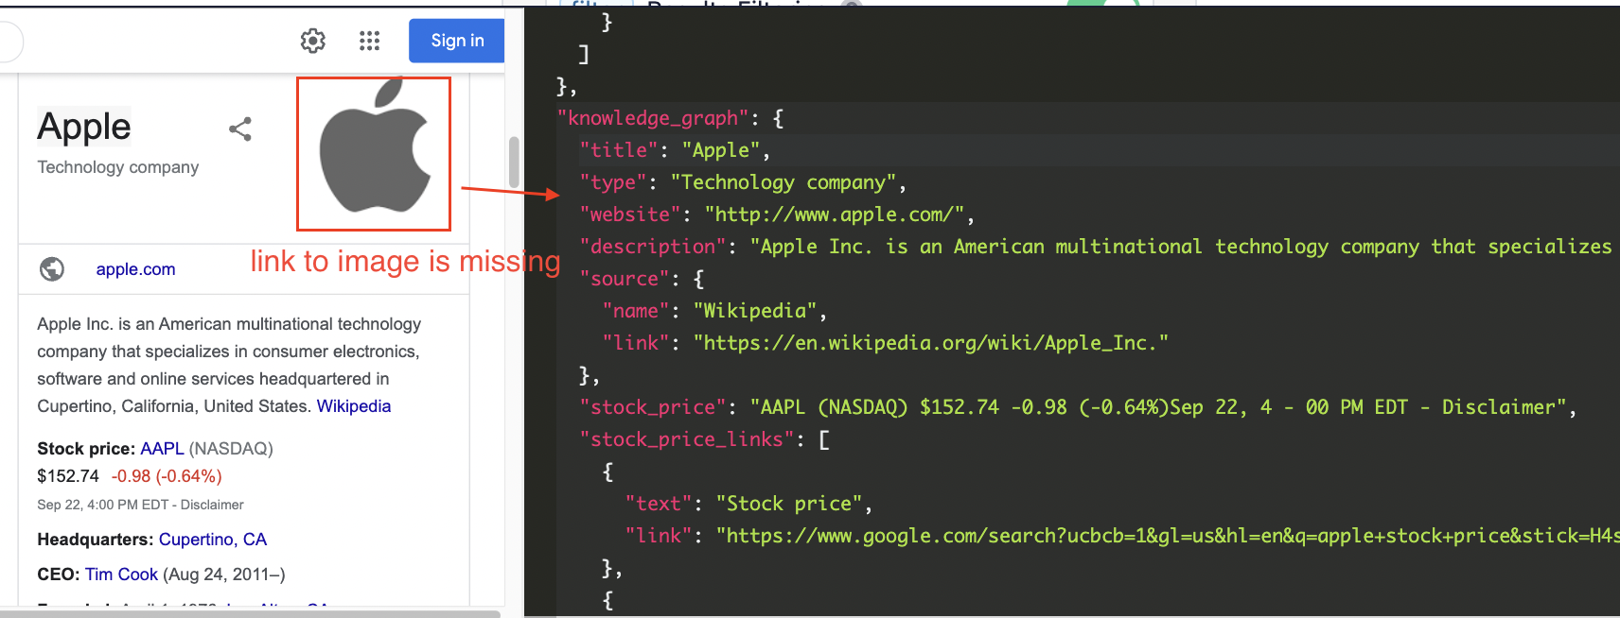Click the Technology company subtitle
Image resolution: width=1620 pixels, height=618 pixels.
point(118,167)
